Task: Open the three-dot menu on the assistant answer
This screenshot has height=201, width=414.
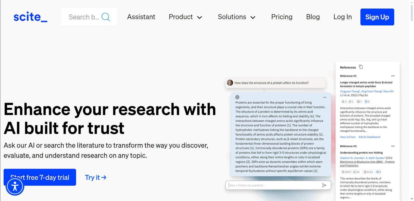Action: coord(324,98)
